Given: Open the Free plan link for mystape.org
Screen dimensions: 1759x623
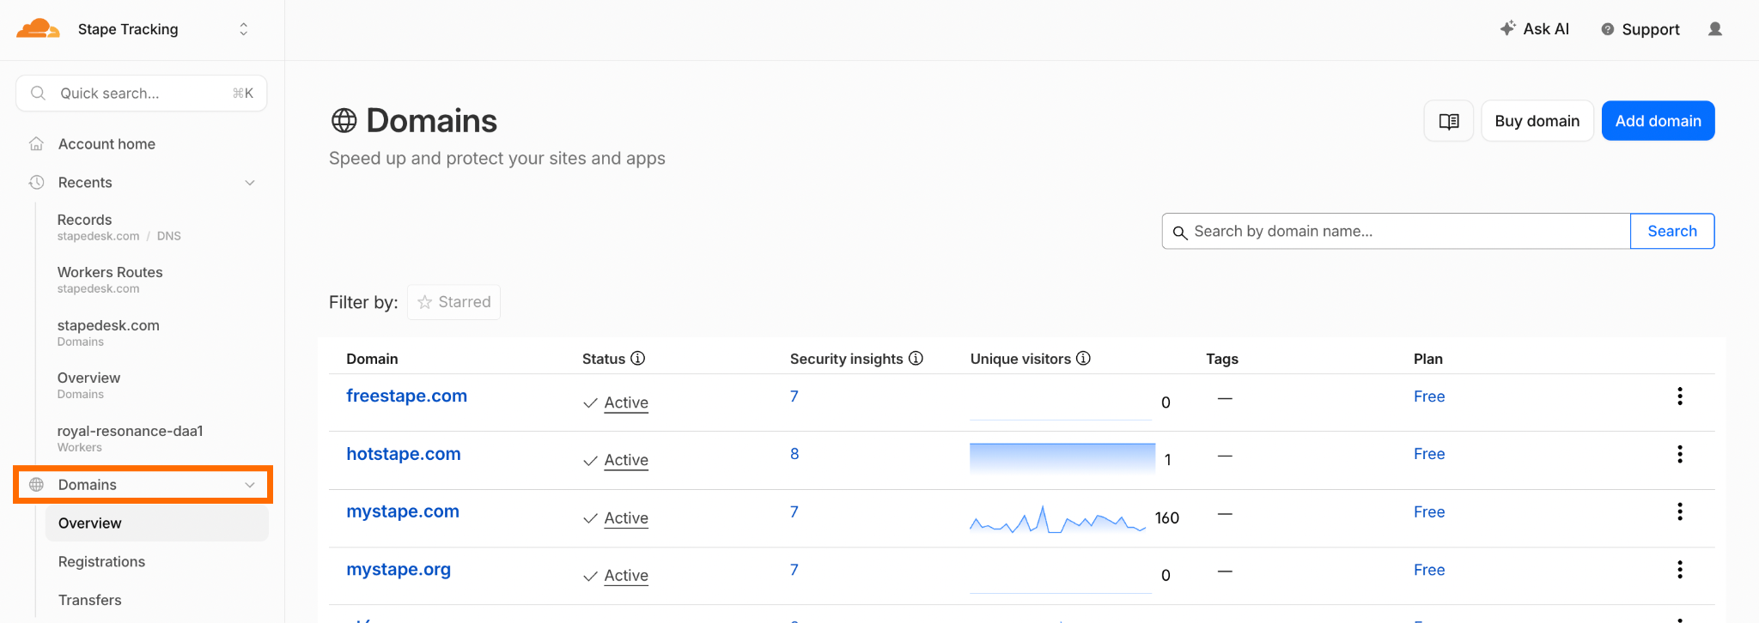Looking at the screenshot, I should pyautogui.click(x=1429, y=570).
